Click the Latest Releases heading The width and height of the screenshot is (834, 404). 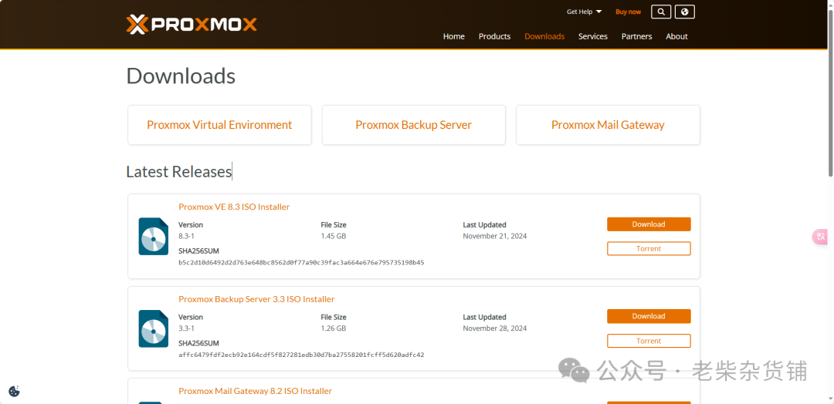[x=178, y=171]
